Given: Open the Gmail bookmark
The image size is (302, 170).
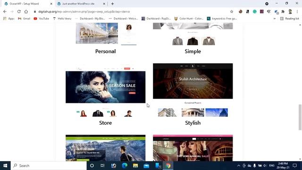Looking at the screenshot, I should (x=24, y=18).
